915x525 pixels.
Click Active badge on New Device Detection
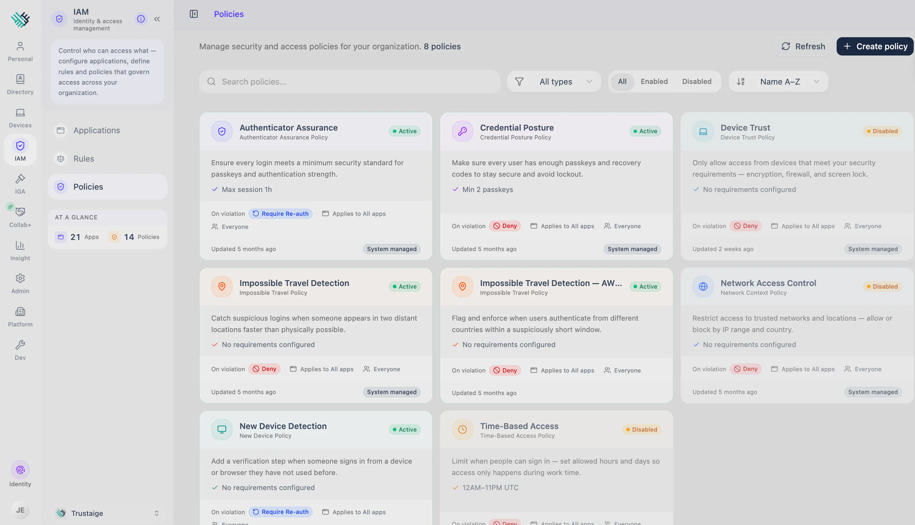click(x=405, y=429)
